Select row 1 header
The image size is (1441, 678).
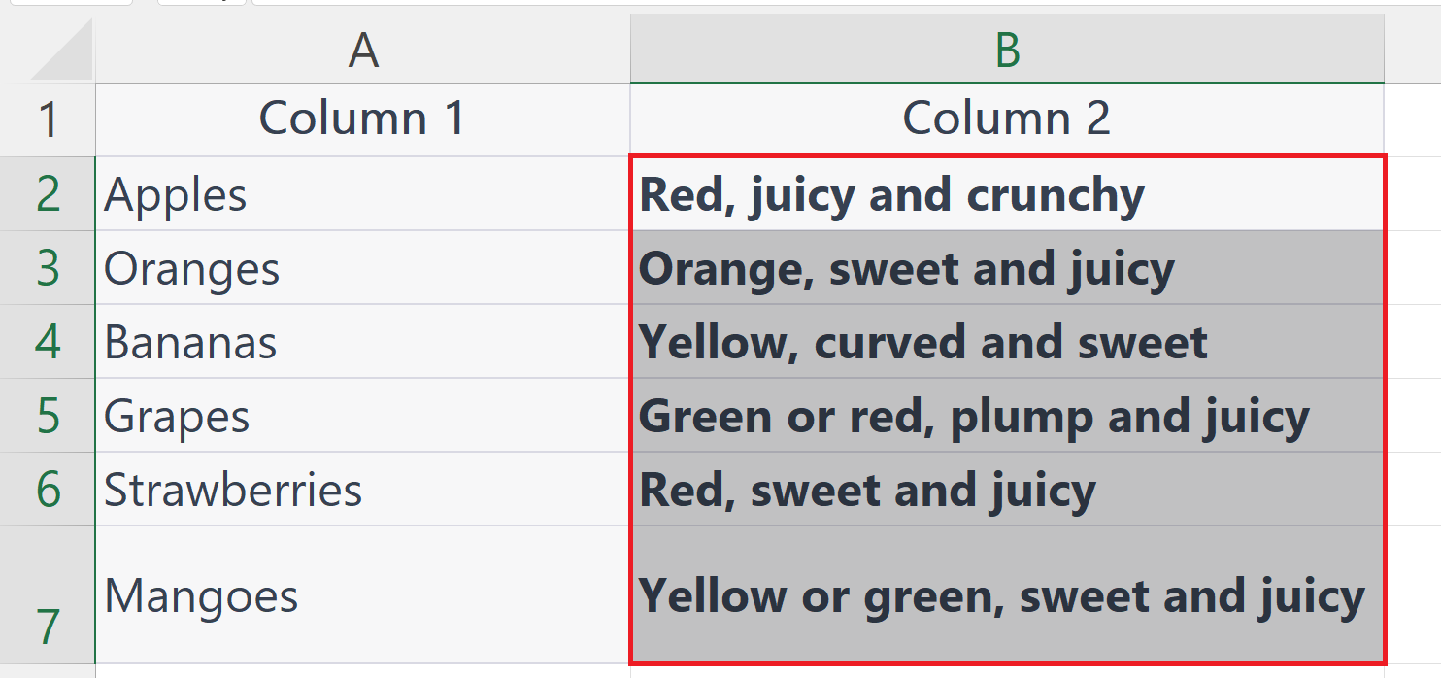48,119
